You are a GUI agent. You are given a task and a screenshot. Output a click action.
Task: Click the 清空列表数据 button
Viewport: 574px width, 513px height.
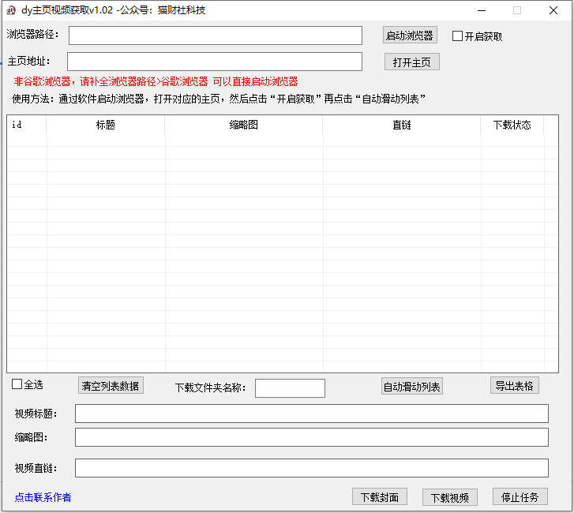tap(111, 386)
